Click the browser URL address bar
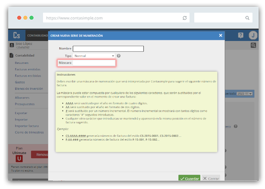This screenshot has width=265, height=189. pyautogui.click(x=112, y=18)
